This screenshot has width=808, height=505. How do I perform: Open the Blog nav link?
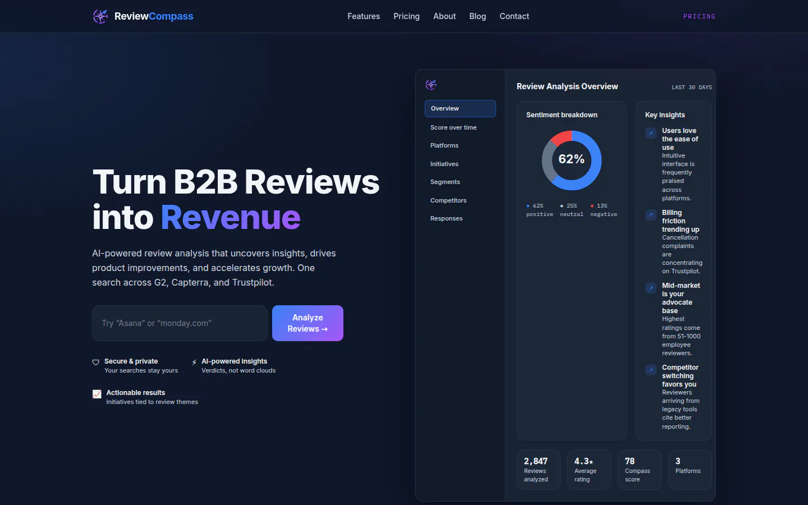[x=478, y=16]
